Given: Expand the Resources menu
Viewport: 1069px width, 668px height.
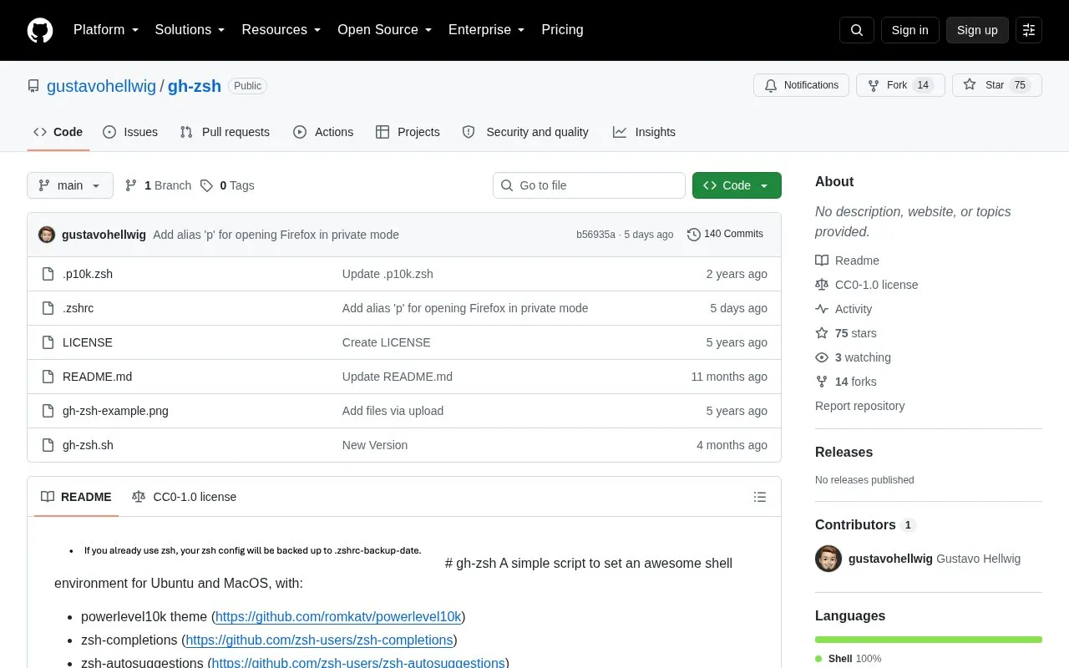Looking at the screenshot, I should [x=281, y=30].
